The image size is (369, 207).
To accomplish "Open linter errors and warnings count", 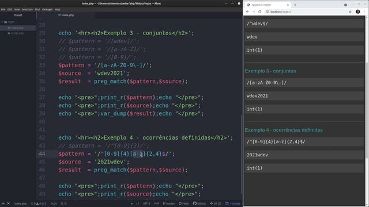I will (39, 204).
